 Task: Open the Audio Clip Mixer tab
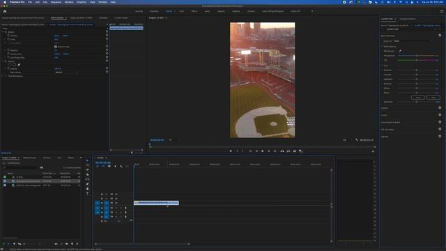[81, 18]
